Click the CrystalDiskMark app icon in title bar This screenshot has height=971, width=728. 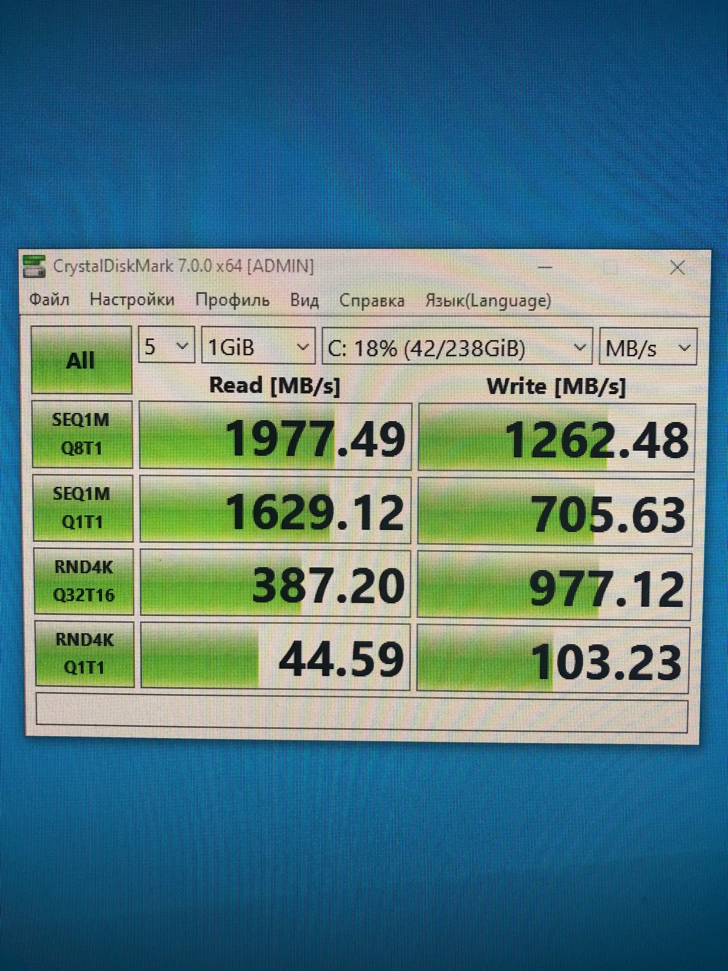[x=34, y=267]
